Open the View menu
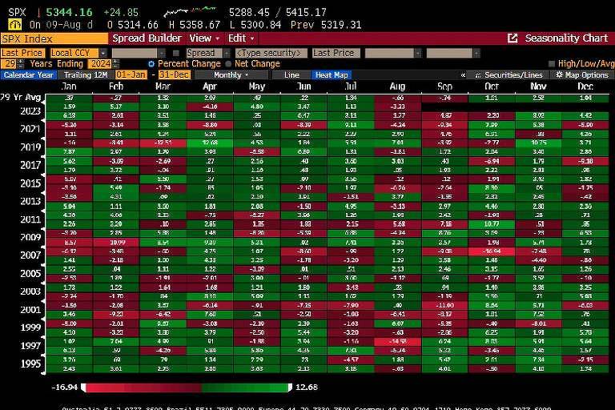Viewport: 615px width, 410px height. point(204,38)
